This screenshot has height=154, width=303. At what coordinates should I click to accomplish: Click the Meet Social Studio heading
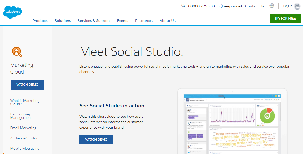[x=131, y=52]
